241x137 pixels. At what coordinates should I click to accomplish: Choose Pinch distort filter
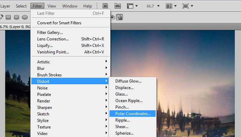click(x=133, y=107)
